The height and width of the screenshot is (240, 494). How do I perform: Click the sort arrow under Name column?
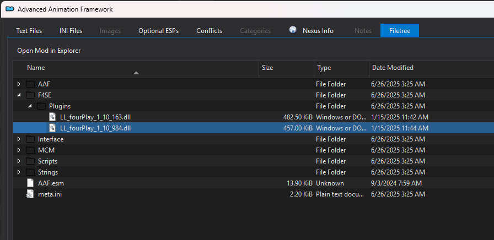coord(136,73)
